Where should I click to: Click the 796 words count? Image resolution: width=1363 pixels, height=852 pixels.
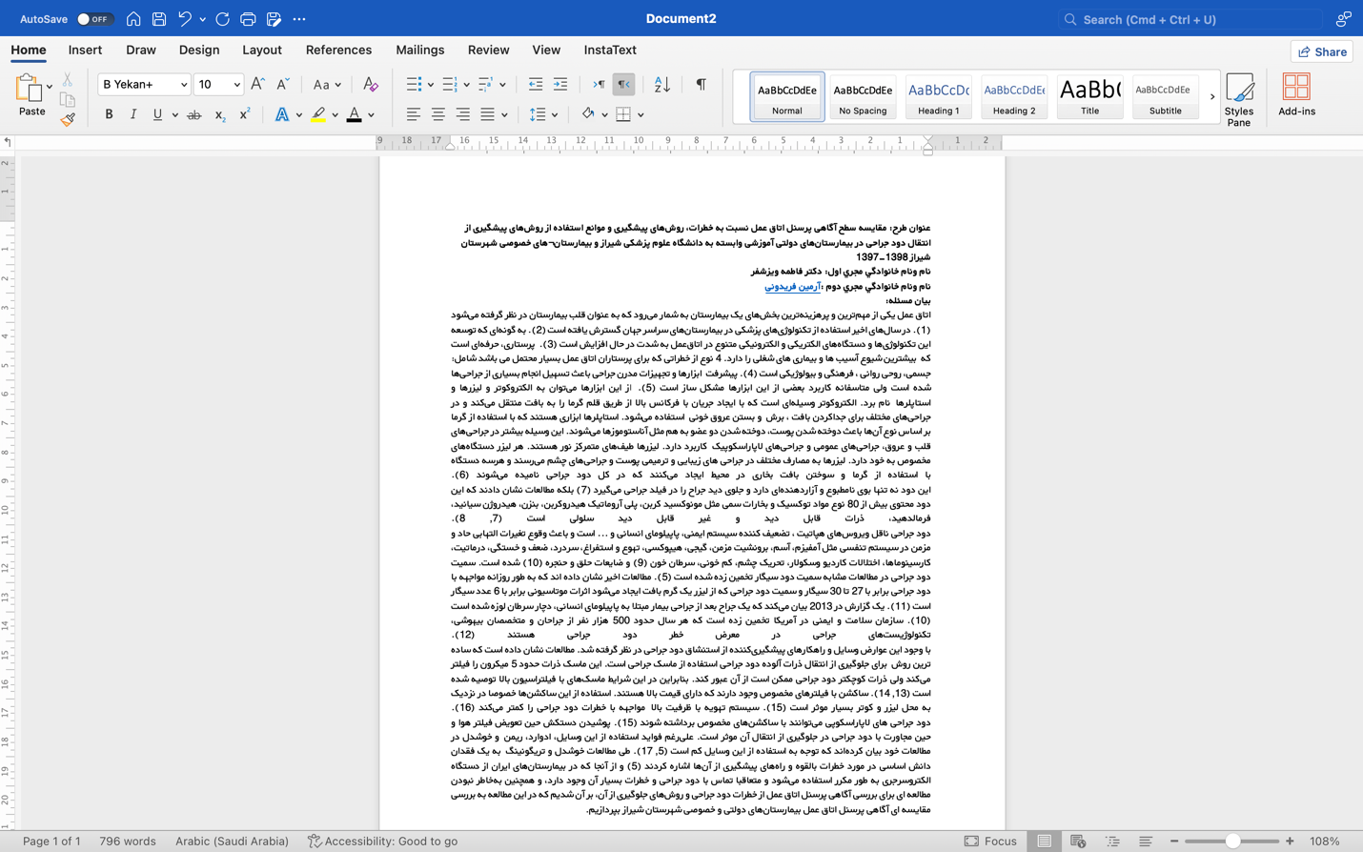(x=128, y=842)
